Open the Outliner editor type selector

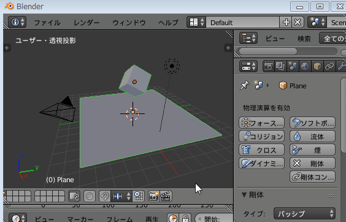click(248, 39)
